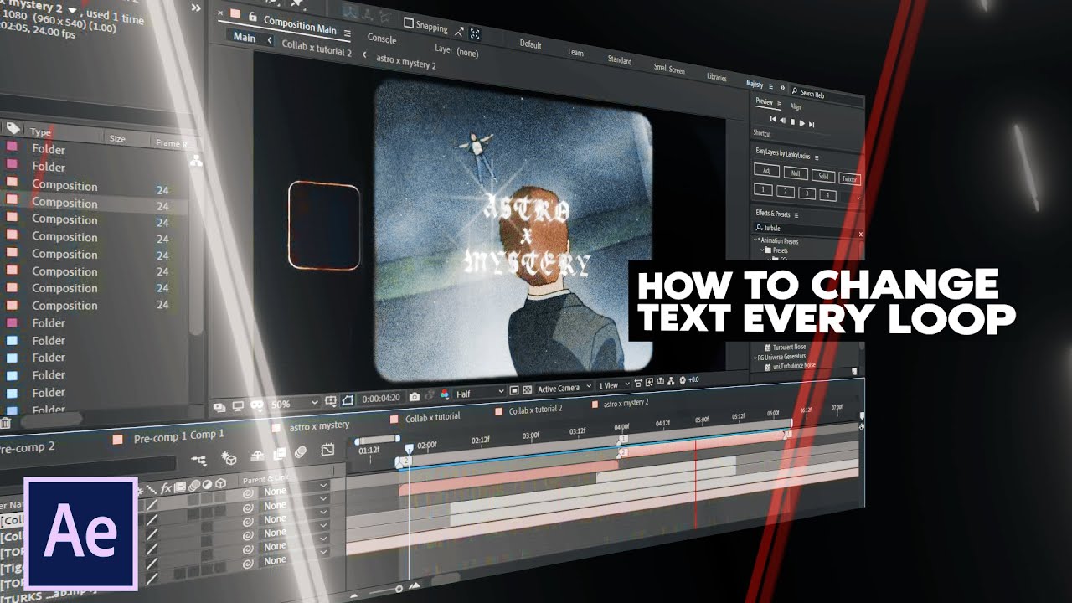The height and width of the screenshot is (603, 1072).
Task: Click the shy layers icon in timeline
Action: [257, 456]
